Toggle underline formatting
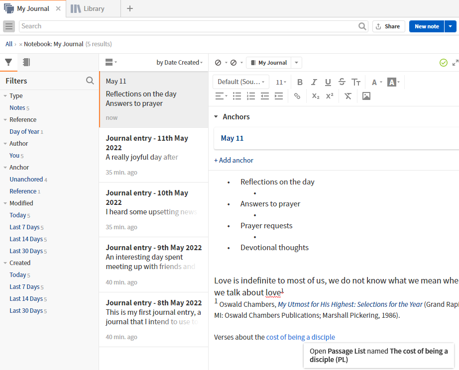459x370 pixels. pyautogui.click(x=328, y=82)
